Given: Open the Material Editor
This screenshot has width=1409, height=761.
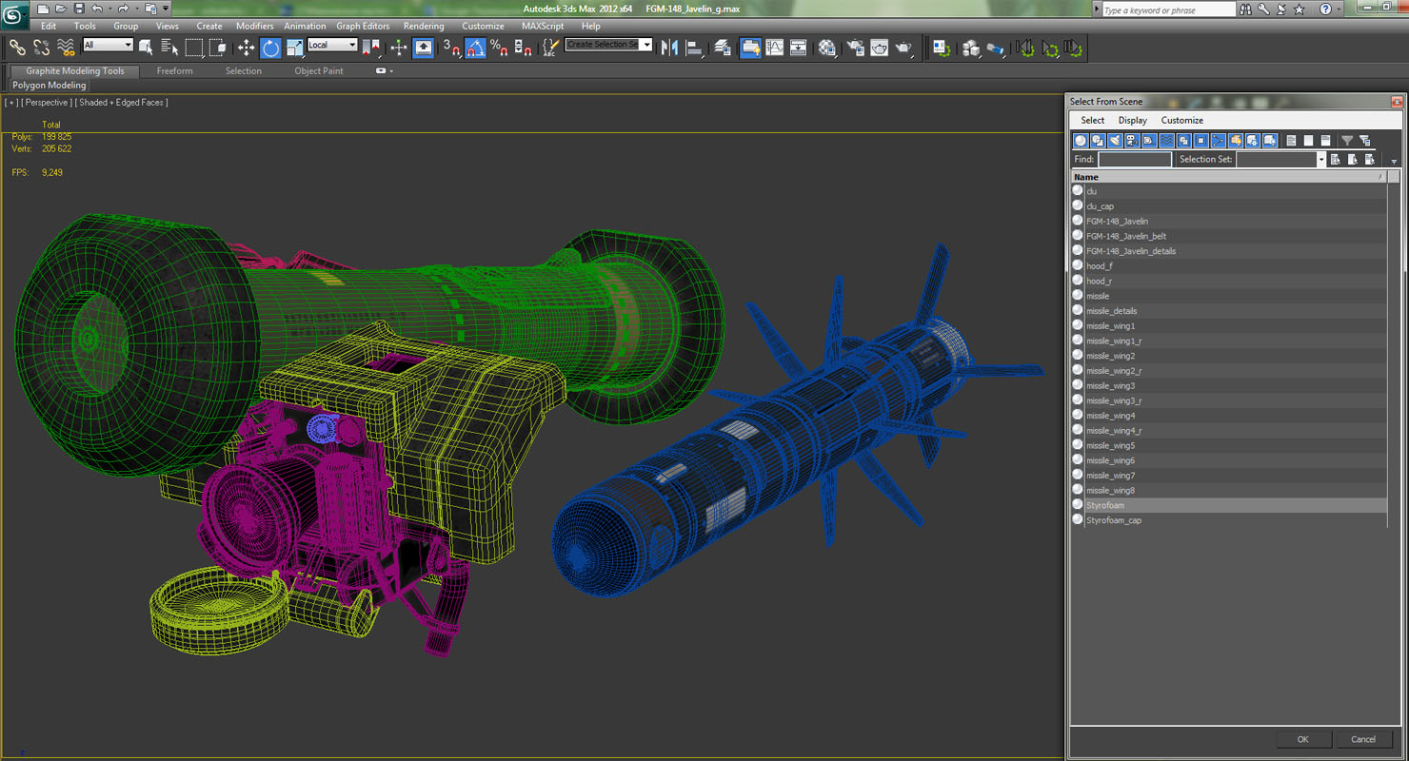Looking at the screenshot, I should (827, 47).
